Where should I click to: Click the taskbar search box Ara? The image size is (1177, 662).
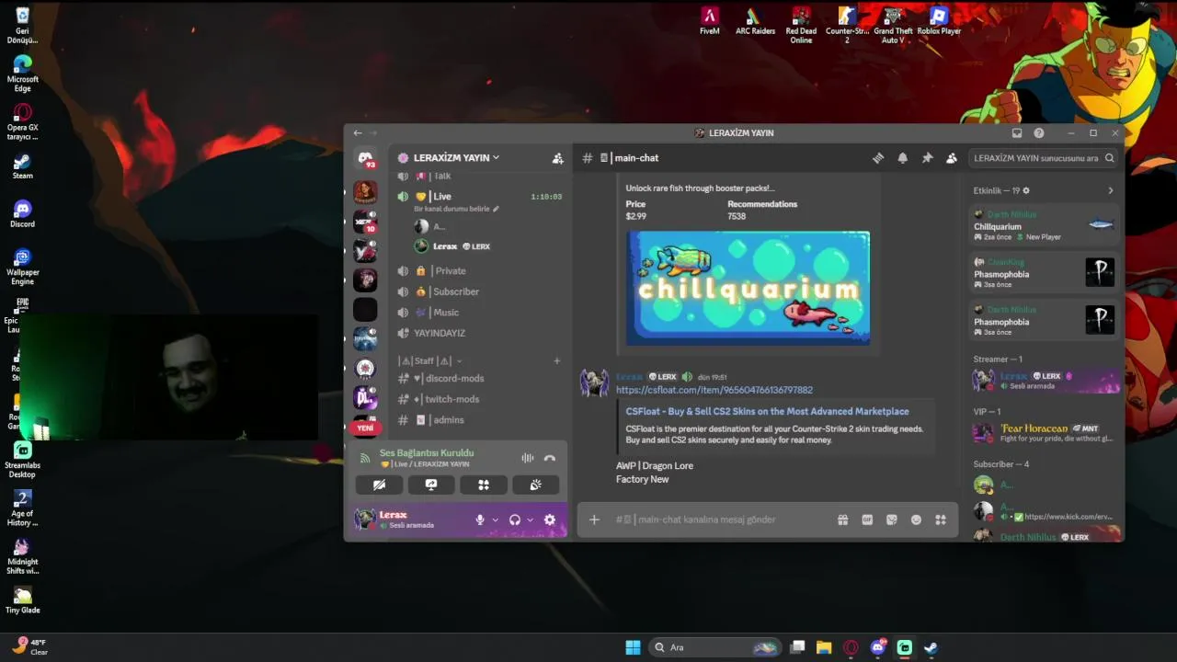tap(715, 647)
